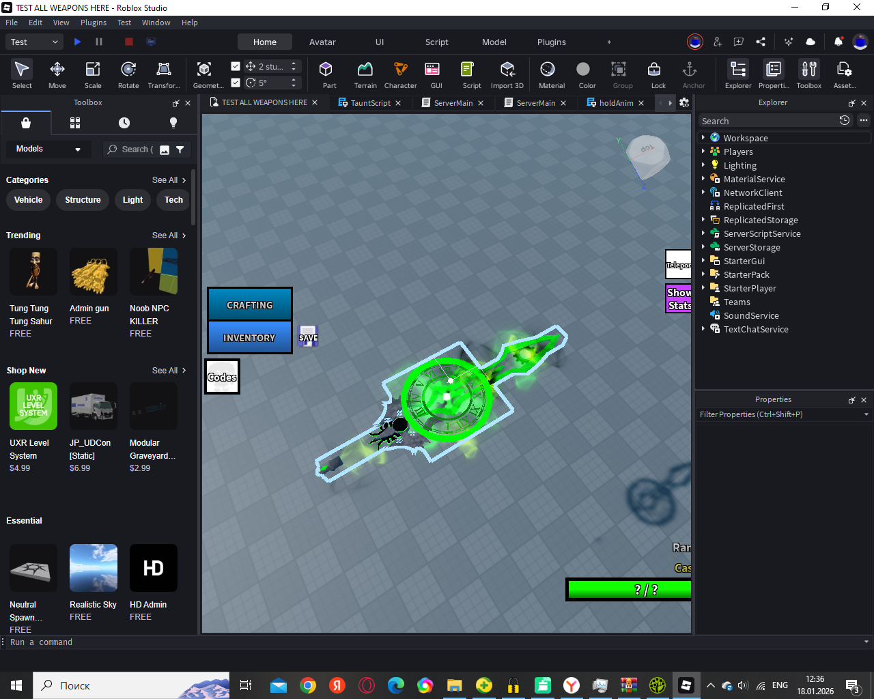Expand the Workspace tree node
The image size is (874, 699).
(x=703, y=138)
